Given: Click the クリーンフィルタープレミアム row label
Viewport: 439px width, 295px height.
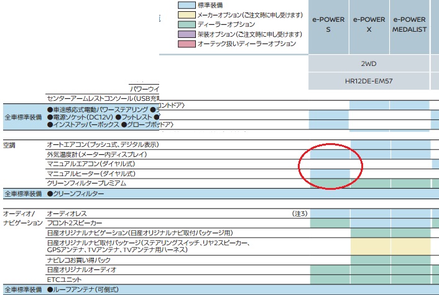Looking at the screenshot, I should pos(86,184).
